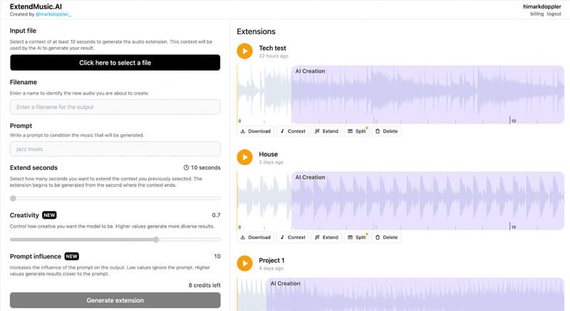Image resolution: width=570 pixels, height=311 pixels.
Task: Click the Generate extension button
Action: click(x=115, y=300)
